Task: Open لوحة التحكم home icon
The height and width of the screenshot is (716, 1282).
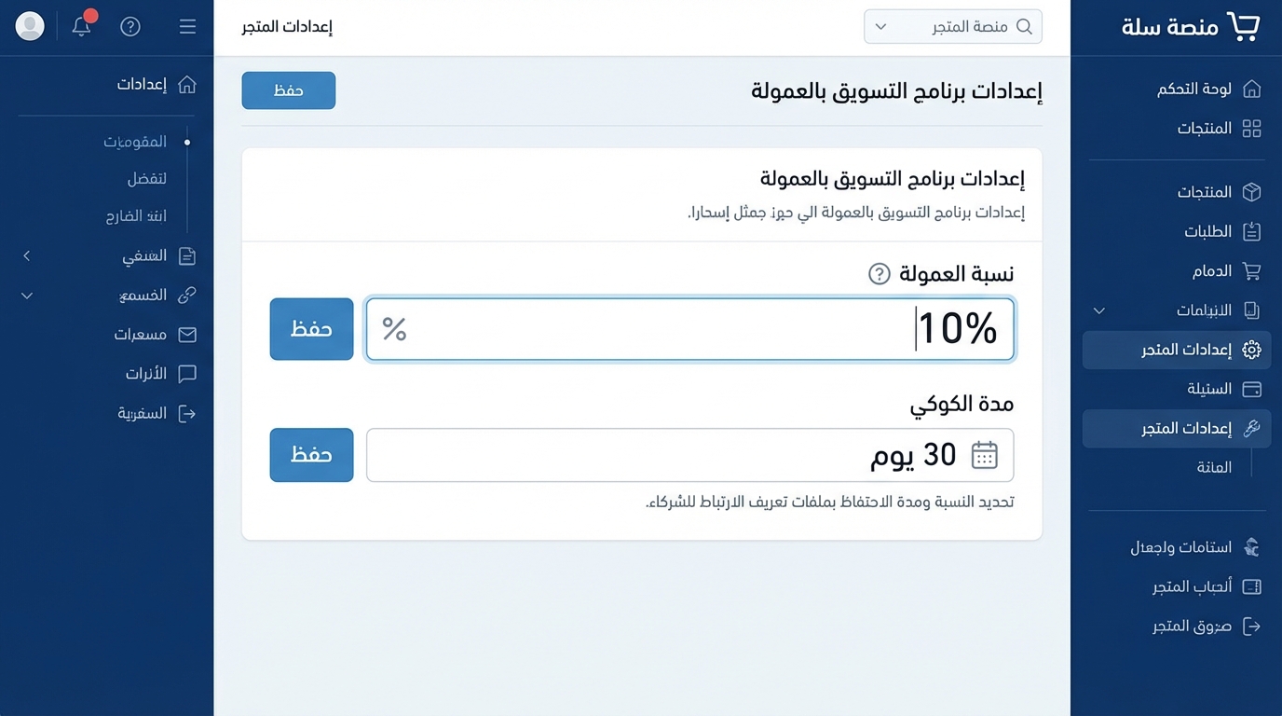Action: [1251, 89]
